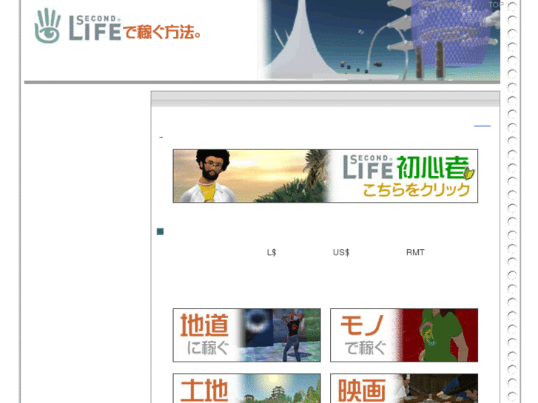The width and height of the screenshot is (538, 403).
Task: Open the モノで稼ぐ banner
Action: [404, 335]
